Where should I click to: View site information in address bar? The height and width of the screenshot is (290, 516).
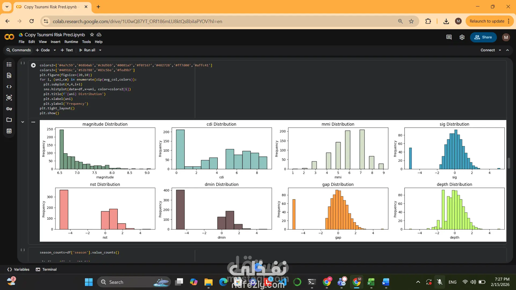[x=46, y=21]
